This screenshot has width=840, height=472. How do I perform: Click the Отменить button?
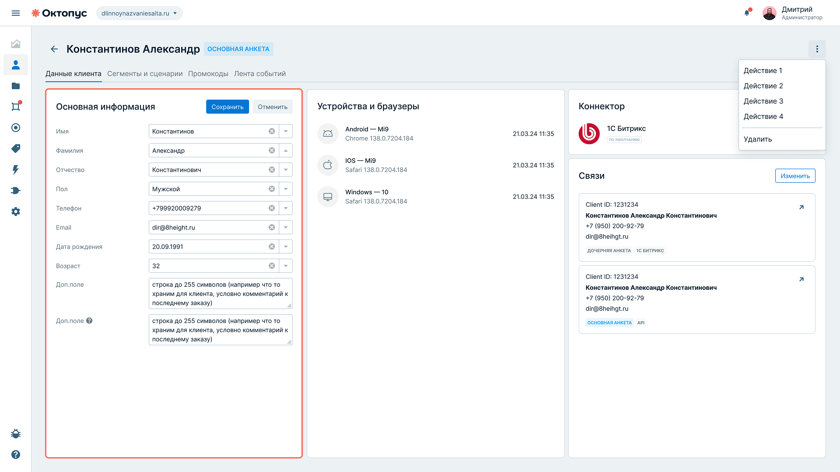tap(273, 107)
